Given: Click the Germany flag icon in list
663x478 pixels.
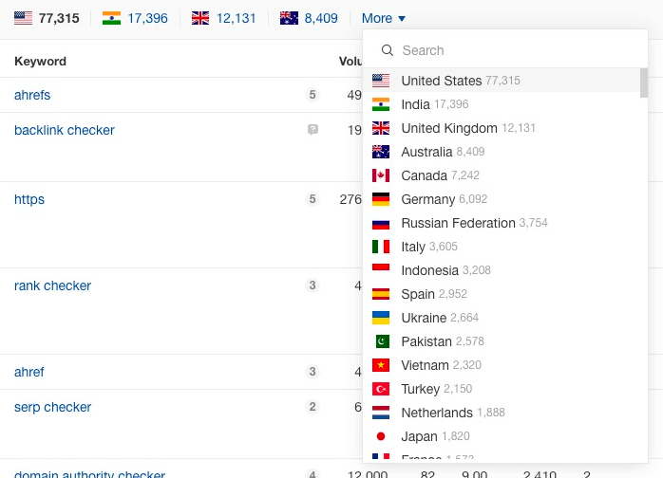Looking at the screenshot, I should pyautogui.click(x=381, y=199).
